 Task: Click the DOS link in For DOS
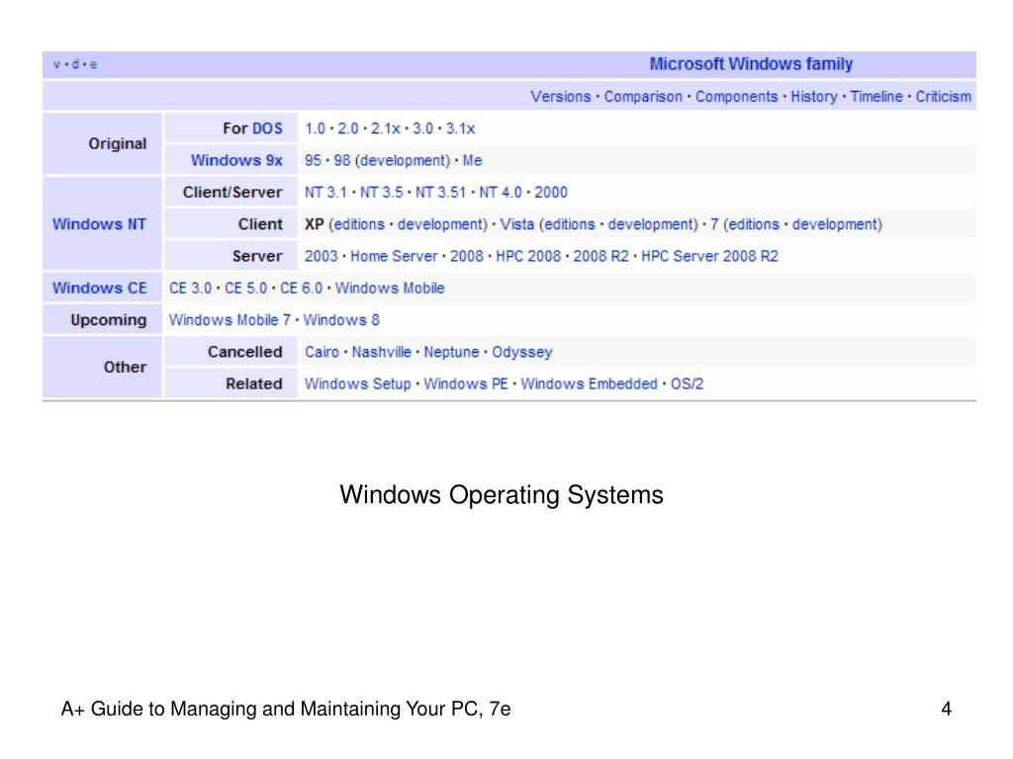267,128
